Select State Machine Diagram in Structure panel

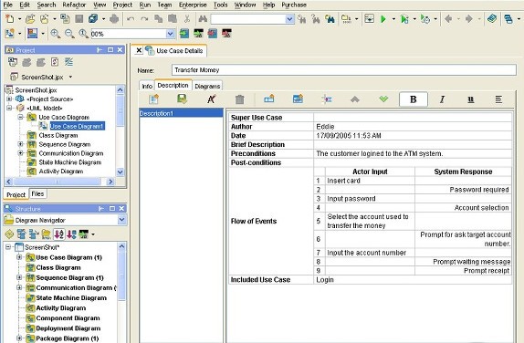click(71, 298)
